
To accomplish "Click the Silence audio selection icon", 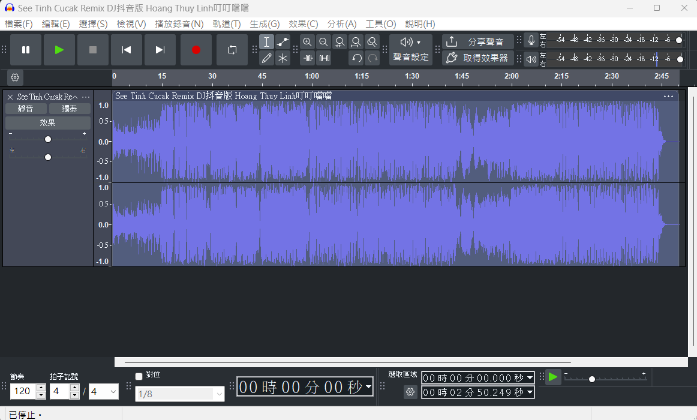I will pos(324,58).
